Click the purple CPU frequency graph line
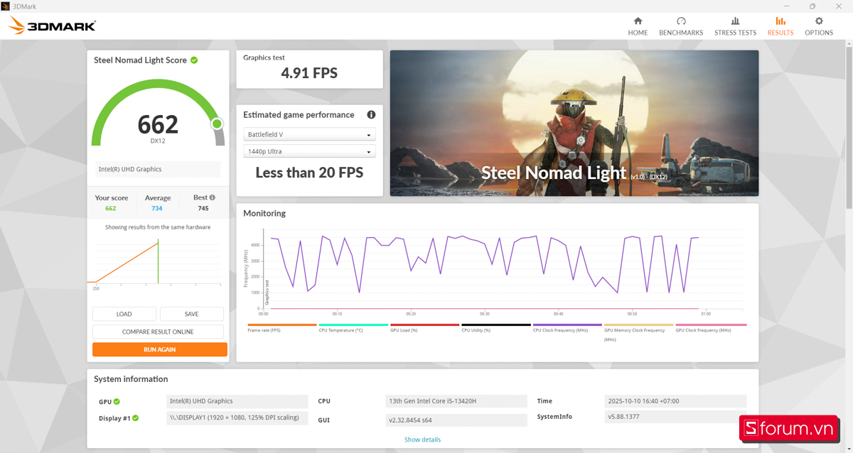Image resolution: width=853 pixels, height=453 pixels. (x=483, y=264)
